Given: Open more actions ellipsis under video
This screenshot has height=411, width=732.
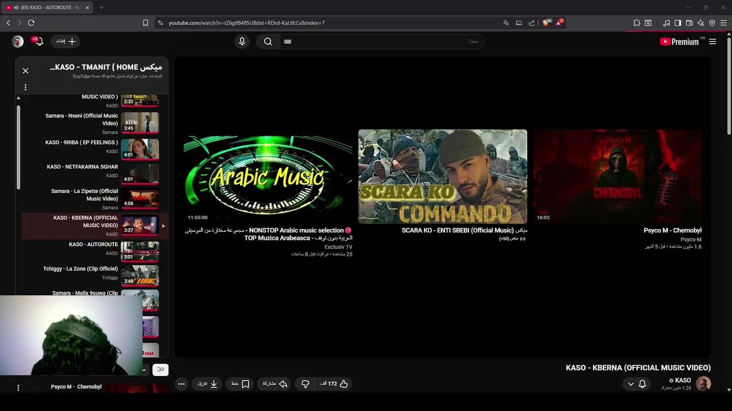Looking at the screenshot, I should (x=181, y=384).
